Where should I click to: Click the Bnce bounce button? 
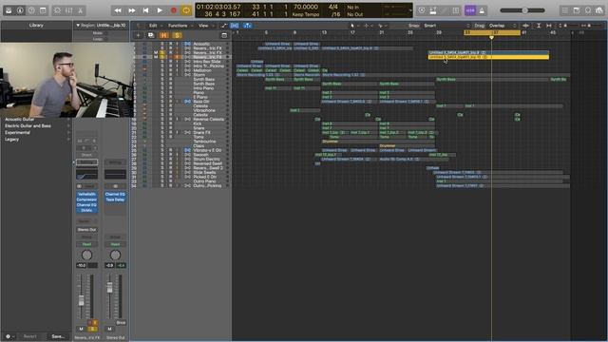tap(121, 323)
